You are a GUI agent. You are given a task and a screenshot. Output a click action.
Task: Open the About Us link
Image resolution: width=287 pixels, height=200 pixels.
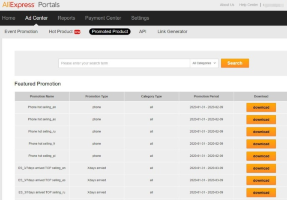[227, 5]
